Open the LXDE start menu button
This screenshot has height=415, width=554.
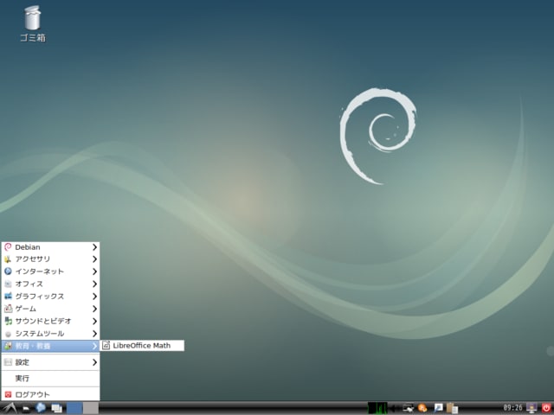9,408
